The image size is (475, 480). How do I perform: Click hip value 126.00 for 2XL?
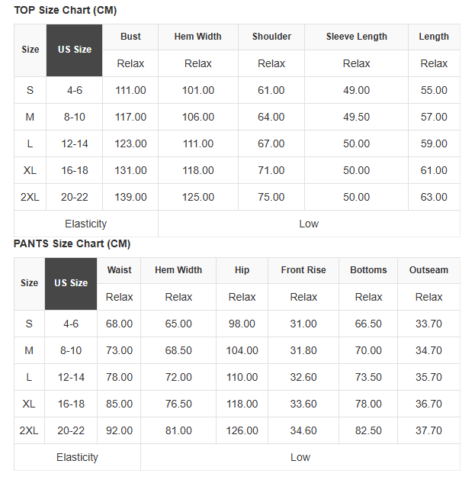click(x=242, y=430)
